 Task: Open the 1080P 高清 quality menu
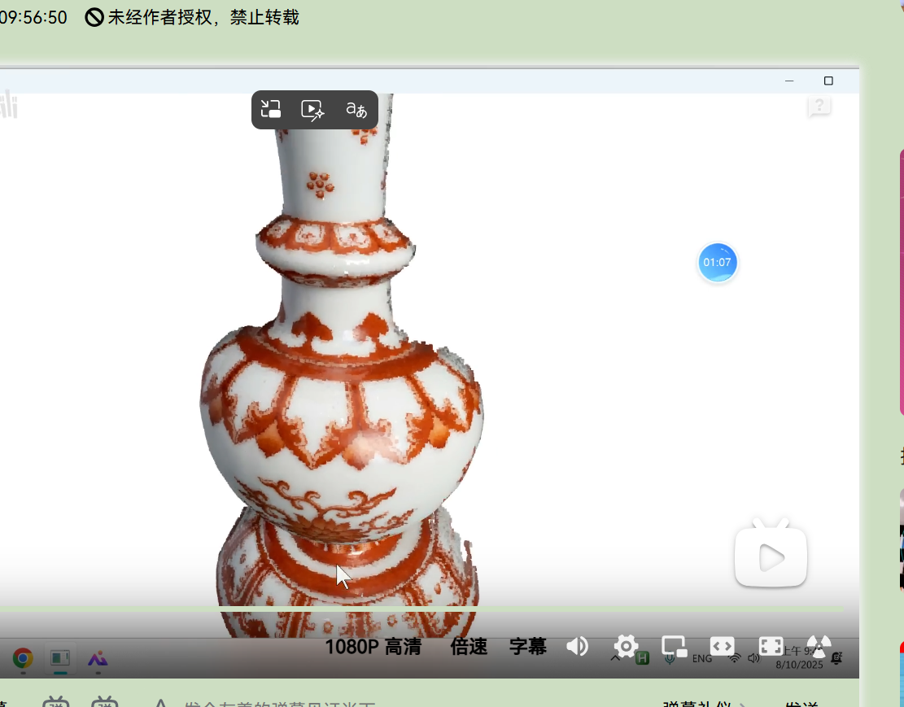pos(373,647)
